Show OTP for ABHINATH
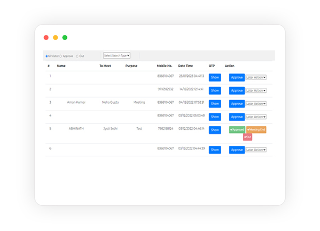Screen dimensions: 320x231 tap(215, 130)
